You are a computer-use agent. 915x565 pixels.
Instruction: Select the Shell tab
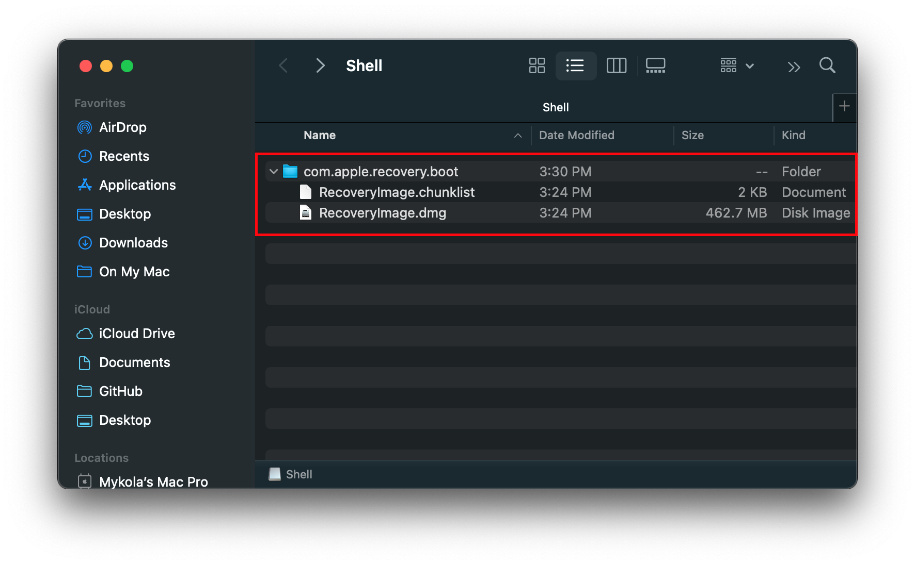click(x=555, y=107)
